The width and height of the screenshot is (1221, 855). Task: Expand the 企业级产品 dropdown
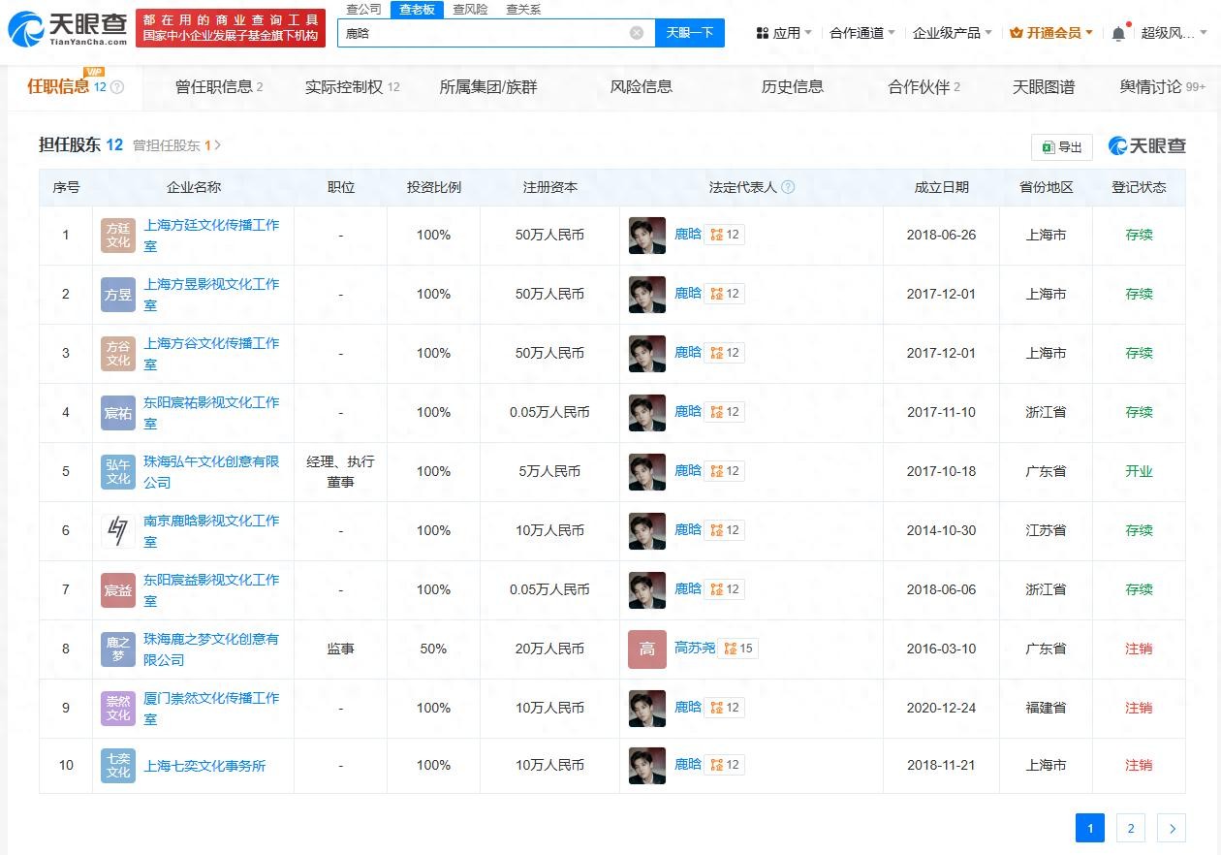click(x=952, y=33)
